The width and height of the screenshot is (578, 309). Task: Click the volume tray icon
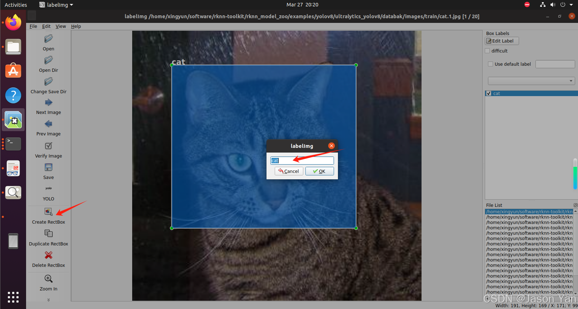pyautogui.click(x=553, y=5)
